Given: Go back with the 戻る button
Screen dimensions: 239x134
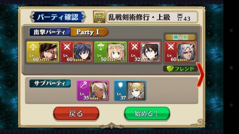Looking at the screenshot, I should (76, 114).
